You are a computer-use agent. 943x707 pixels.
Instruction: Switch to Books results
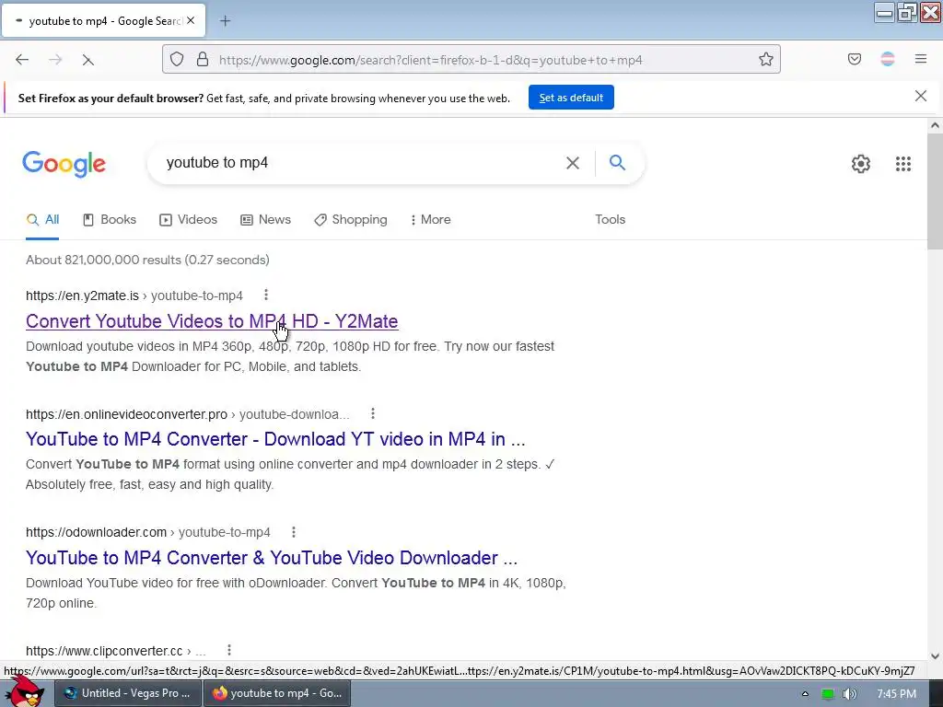(x=110, y=219)
